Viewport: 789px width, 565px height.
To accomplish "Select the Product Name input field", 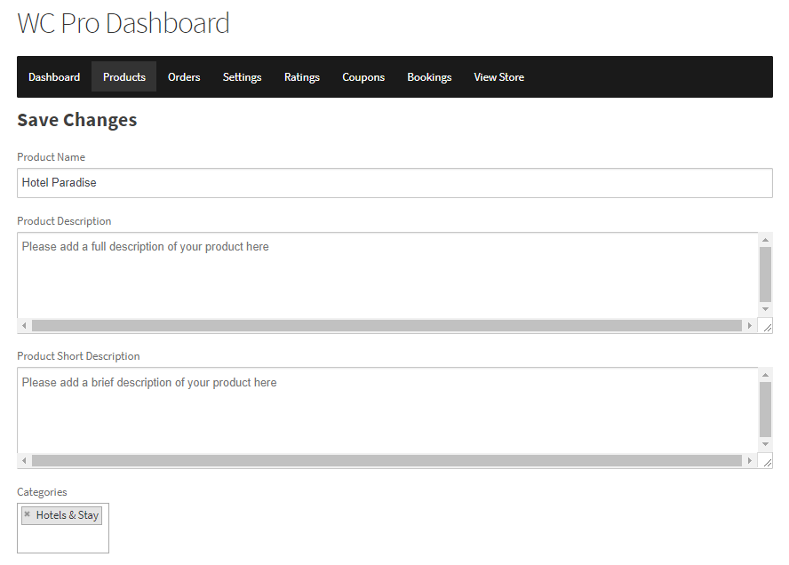I will [x=391, y=182].
